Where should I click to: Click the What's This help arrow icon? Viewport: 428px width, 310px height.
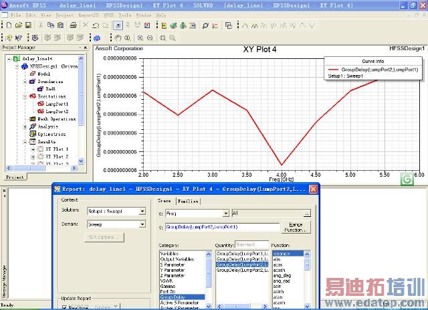(x=18, y=37)
